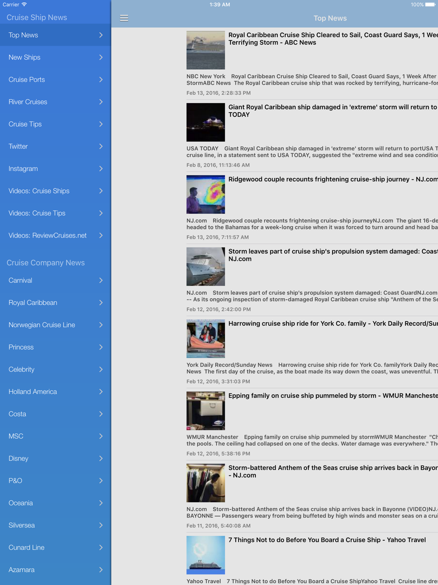Image resolution: width=438 pixels, height=585 pixels.
Task: Click chevron beside Instagram
Action: click(x=101, y=169)
